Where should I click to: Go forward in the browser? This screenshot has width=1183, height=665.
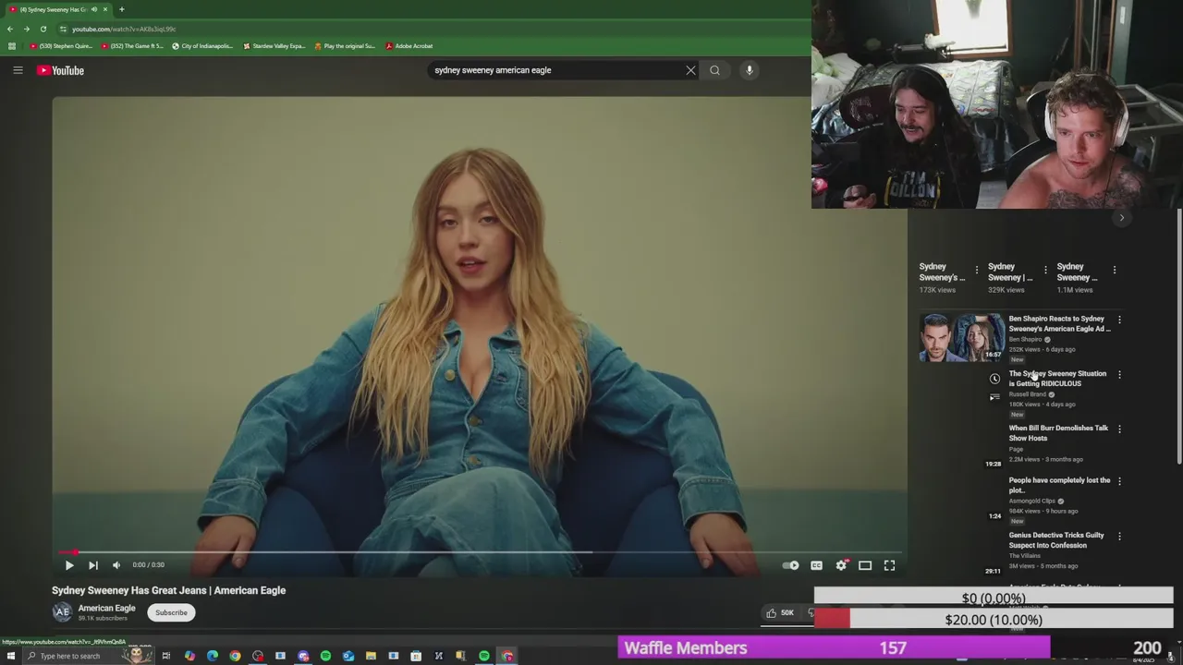coord(26,29)
